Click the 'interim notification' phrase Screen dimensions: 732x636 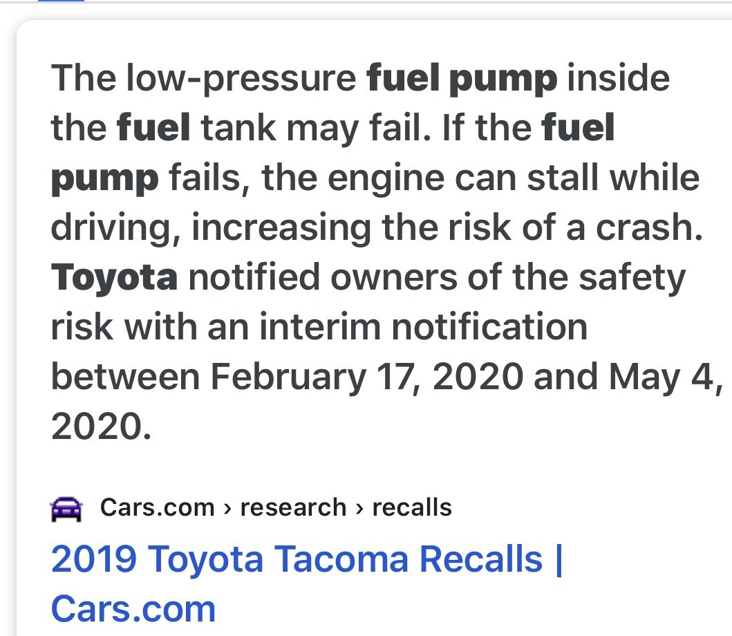point(424,327)
